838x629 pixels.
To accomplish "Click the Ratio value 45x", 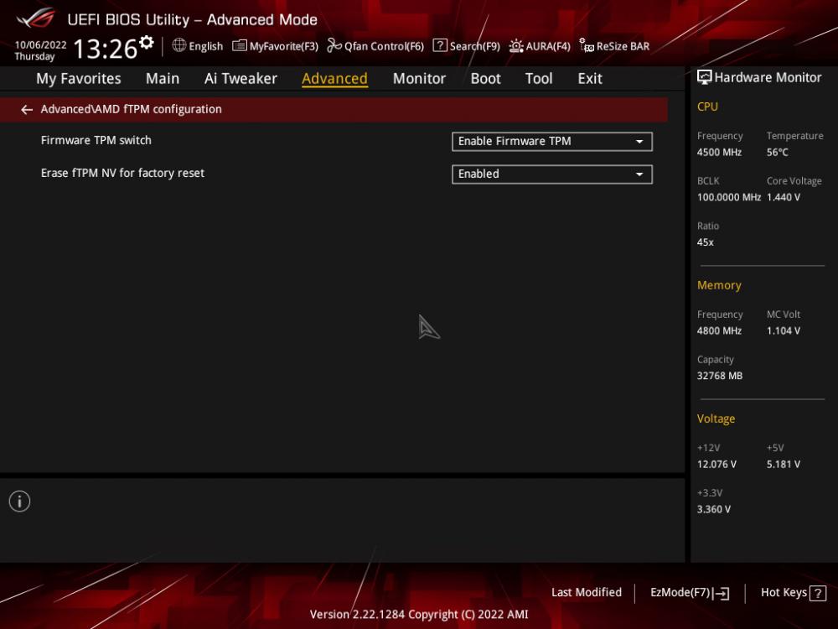I will coord(705,242).
